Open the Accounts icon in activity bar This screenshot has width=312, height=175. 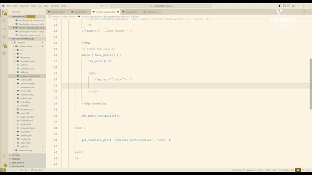tap(4, 157)
